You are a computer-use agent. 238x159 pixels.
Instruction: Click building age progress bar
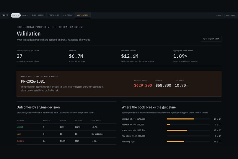click(188, 142)
